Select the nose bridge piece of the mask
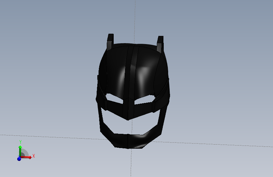Screen dimensions: 273x177 [128, 109]
